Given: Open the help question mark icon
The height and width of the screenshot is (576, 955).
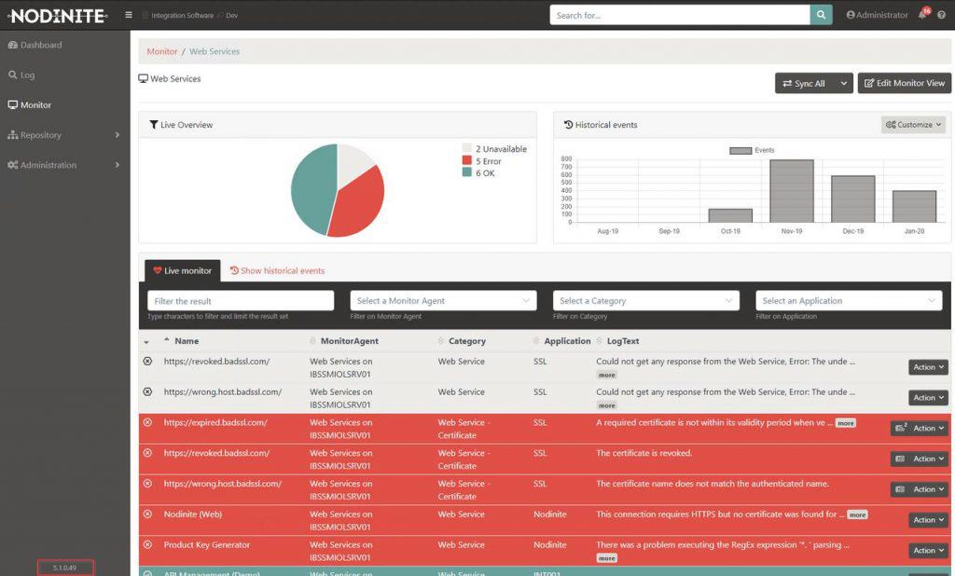Looking at the screenshot, I should click(x=942, y=15).
